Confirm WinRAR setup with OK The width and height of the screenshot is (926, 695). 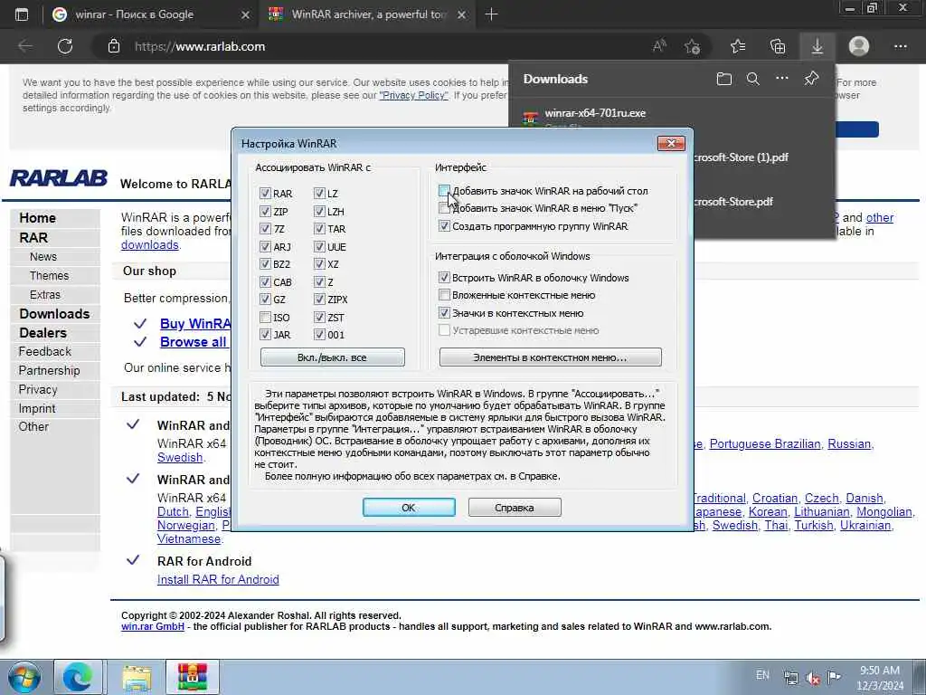pyautogui.click(x=409, y=507)
